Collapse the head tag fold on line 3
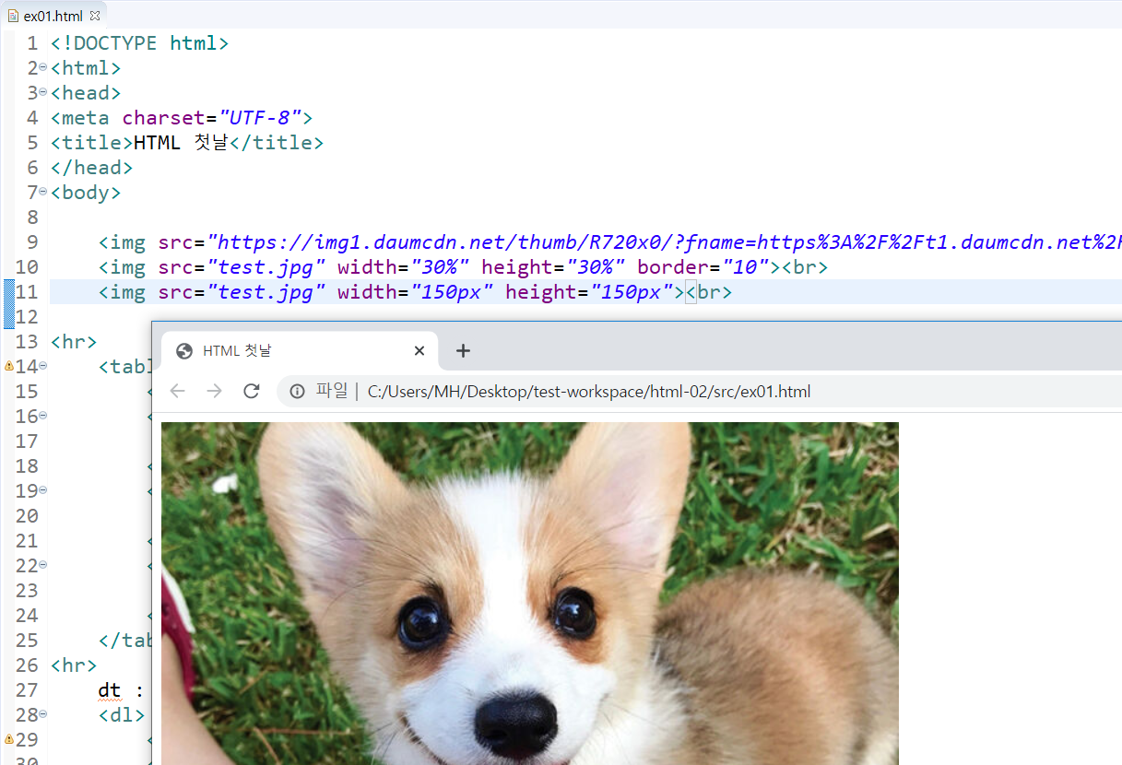This screenshot has width=1122, height=765. click(x=43, y=91)
